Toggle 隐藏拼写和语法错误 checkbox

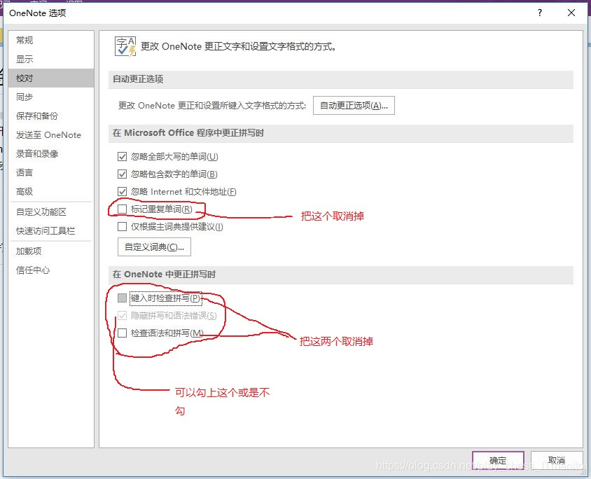tap(122, 315)
